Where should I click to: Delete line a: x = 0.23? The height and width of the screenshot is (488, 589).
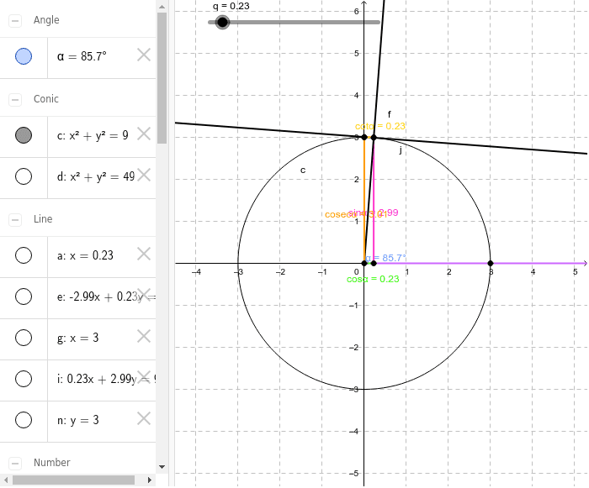pos(144,254)
